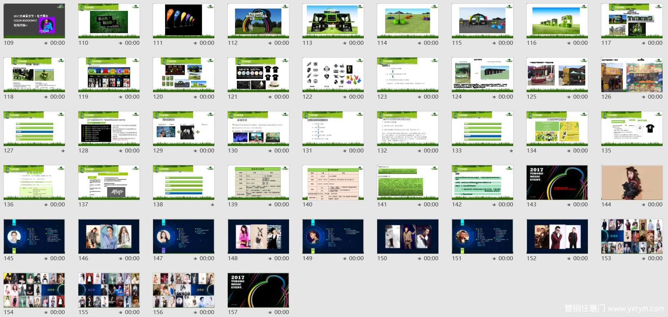Click the slide number label 140
This screenshot has width=668, height=317.
(x=308, y=205)
